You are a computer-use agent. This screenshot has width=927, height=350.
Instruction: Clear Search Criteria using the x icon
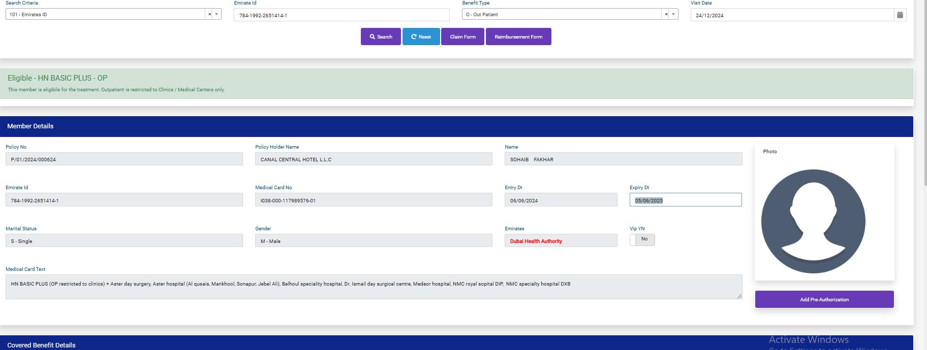pyautogui.click(x=209, y=14)
